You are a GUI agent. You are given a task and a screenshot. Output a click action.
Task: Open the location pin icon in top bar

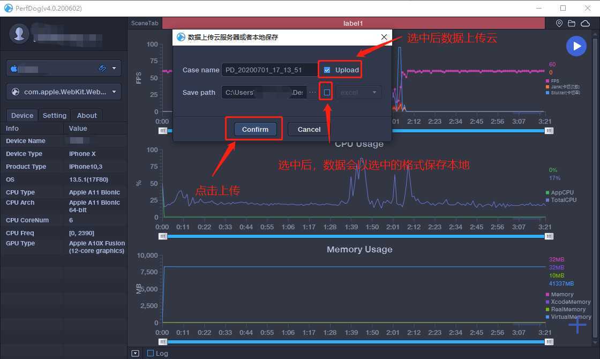(559, 24)
